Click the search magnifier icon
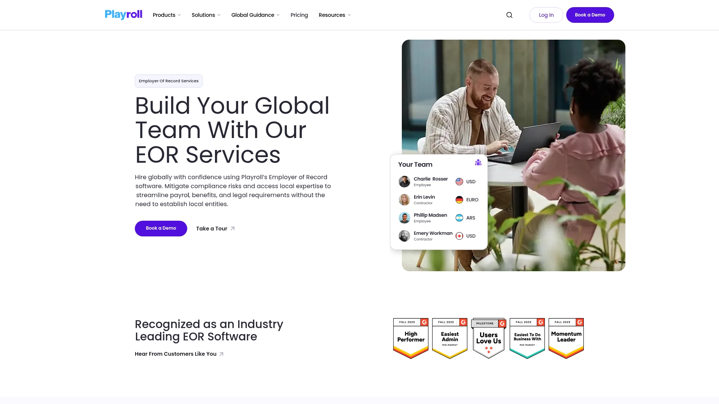This screenshot has width=719, height=404. 509,15
